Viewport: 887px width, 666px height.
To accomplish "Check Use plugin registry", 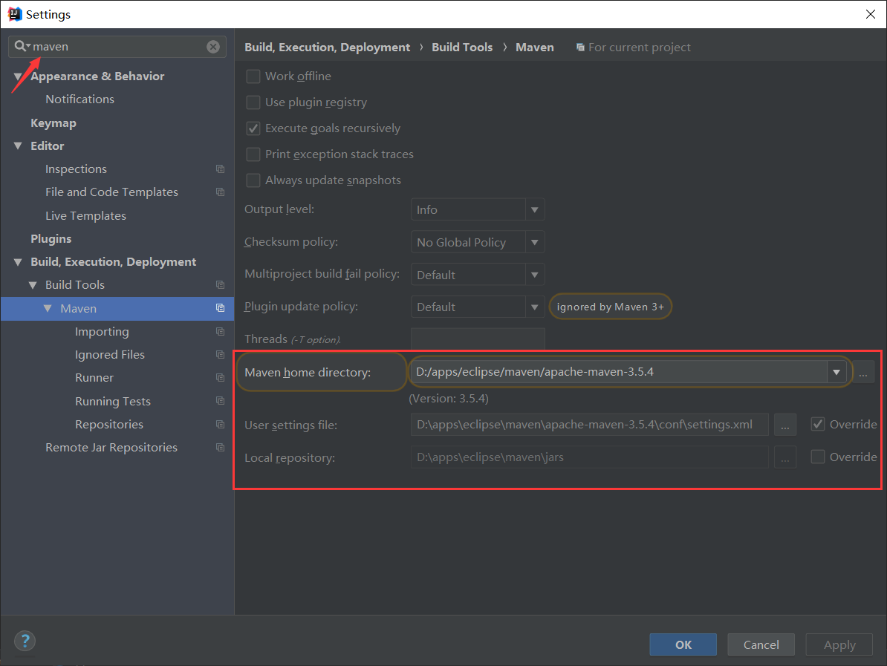I will (253, 102).
